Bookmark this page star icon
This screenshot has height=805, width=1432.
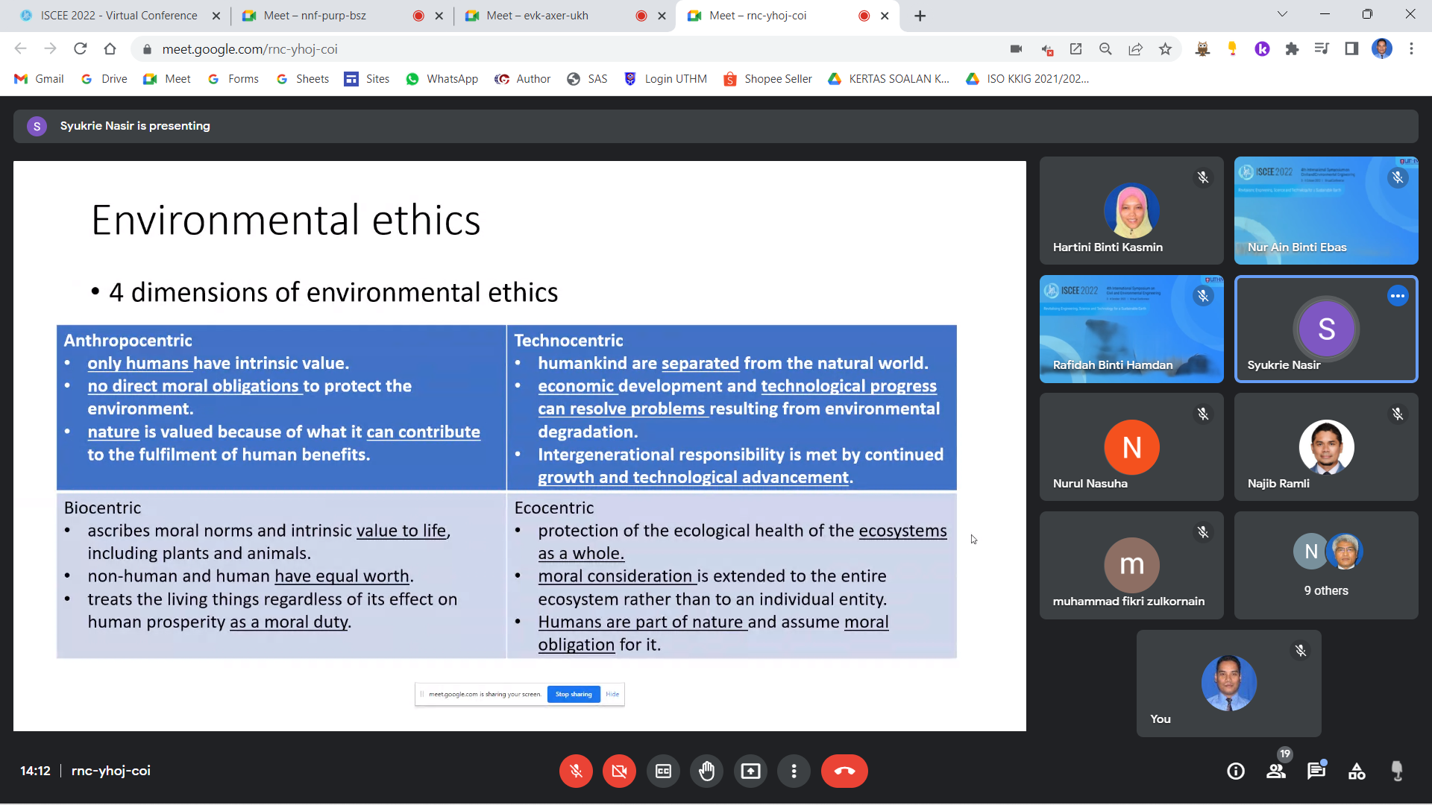[x=1165, y=48]
